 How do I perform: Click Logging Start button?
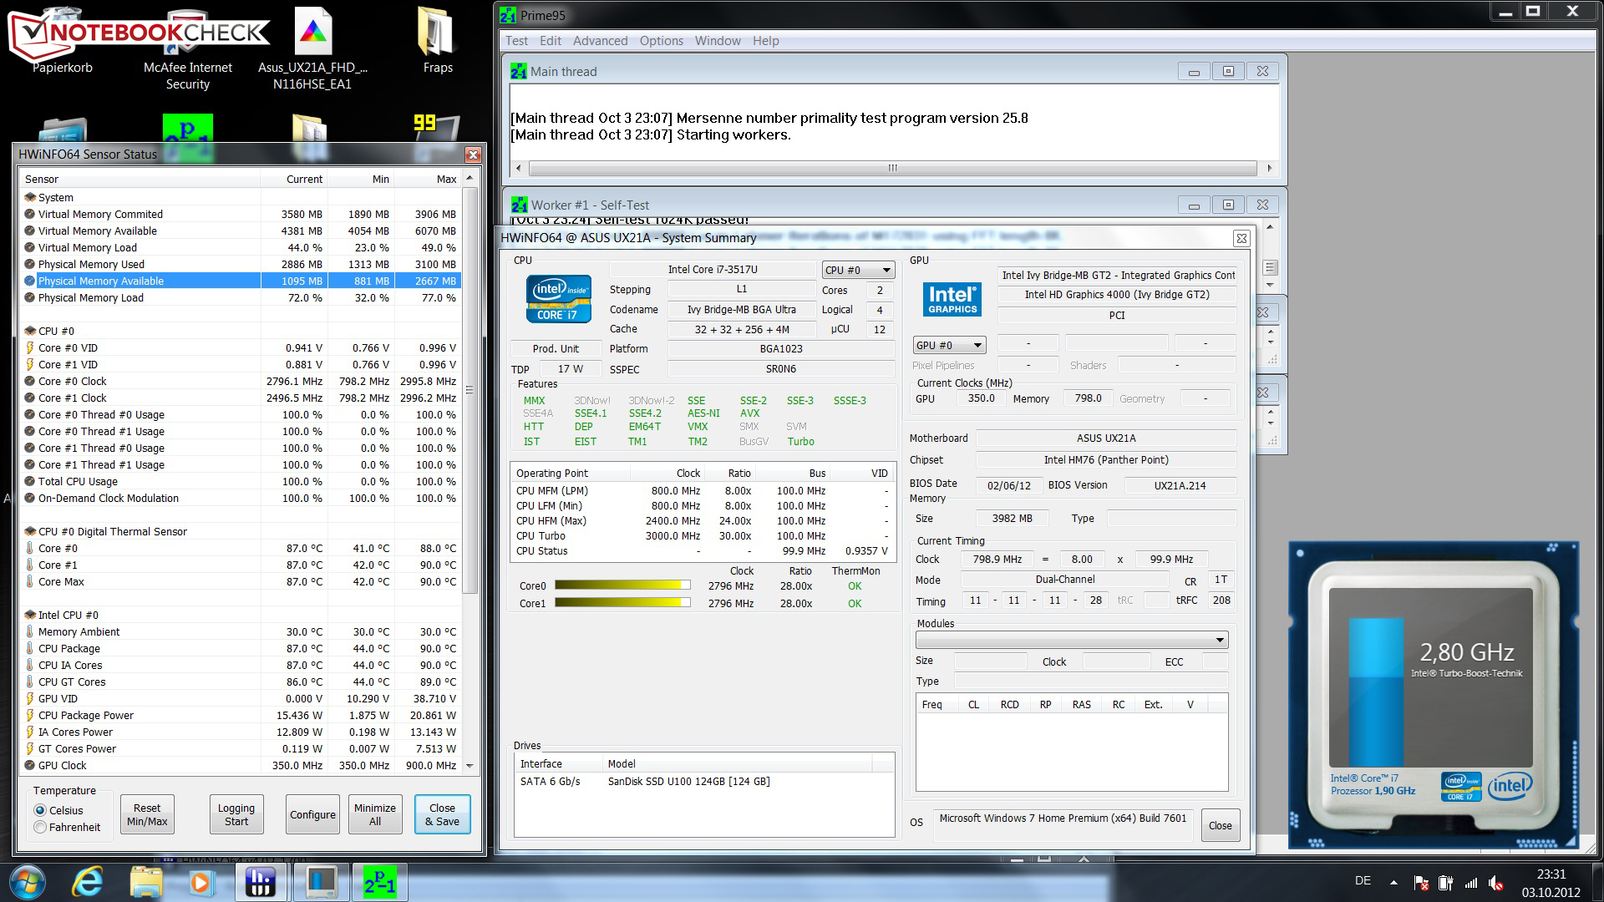(x=236, y=814)
